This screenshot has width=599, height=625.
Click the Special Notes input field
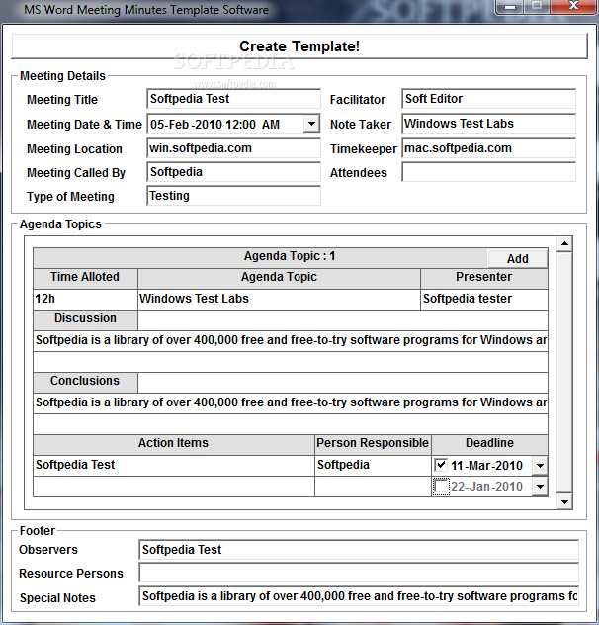click(359, 596)
